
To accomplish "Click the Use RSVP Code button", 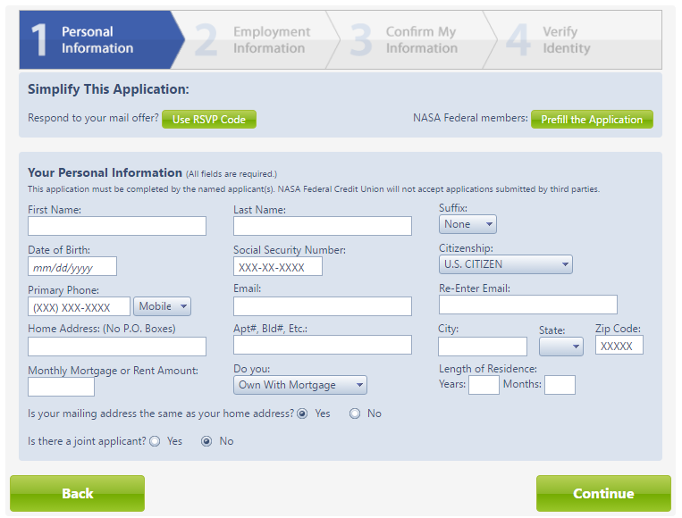I will [x=209, y=119].
